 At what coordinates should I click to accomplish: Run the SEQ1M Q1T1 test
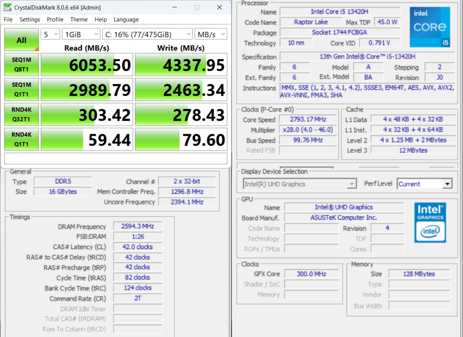click(21, 90)
